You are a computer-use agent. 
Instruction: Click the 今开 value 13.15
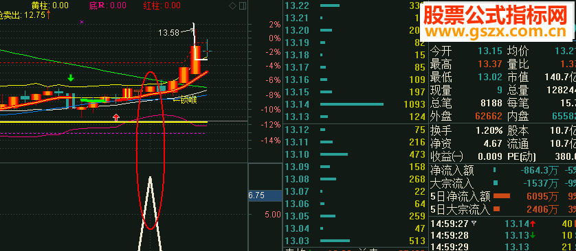click(x=490, y=51)
